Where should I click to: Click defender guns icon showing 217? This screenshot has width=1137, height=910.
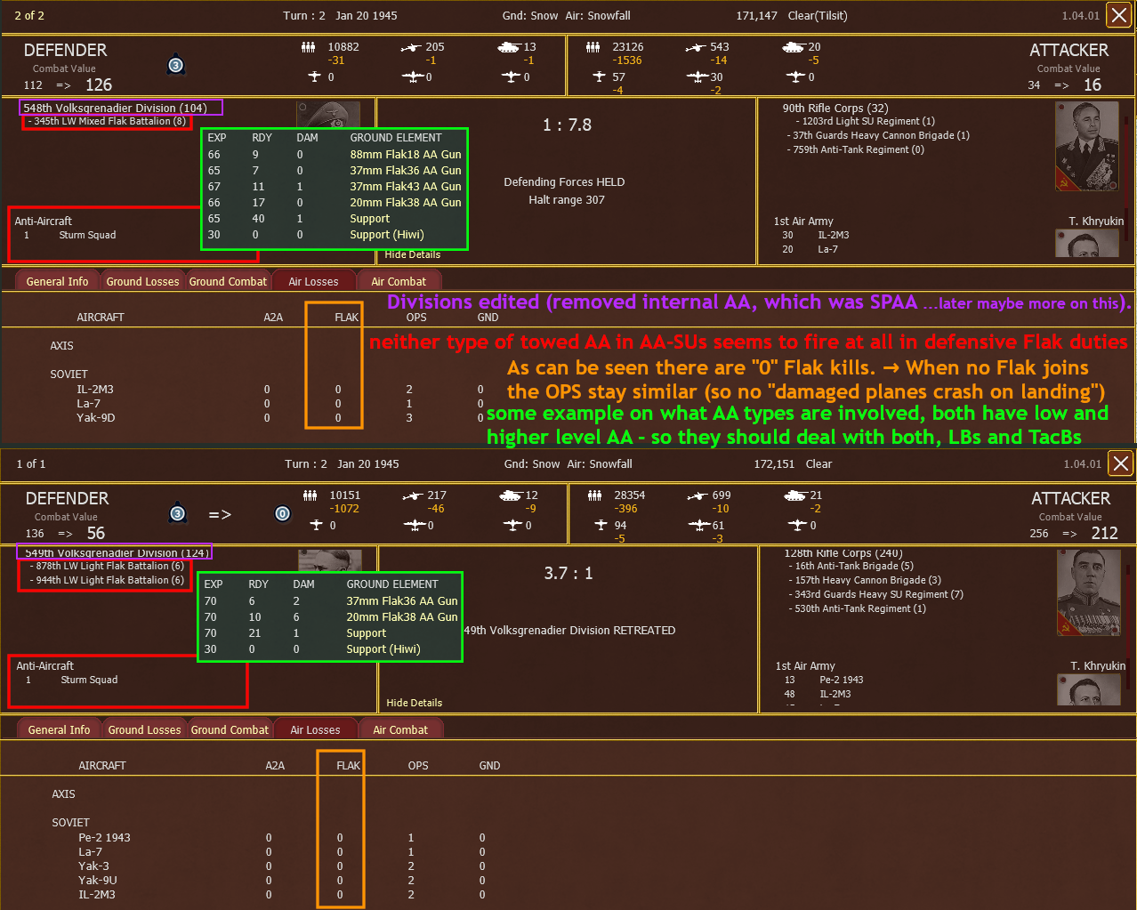[x=412, y=495]
